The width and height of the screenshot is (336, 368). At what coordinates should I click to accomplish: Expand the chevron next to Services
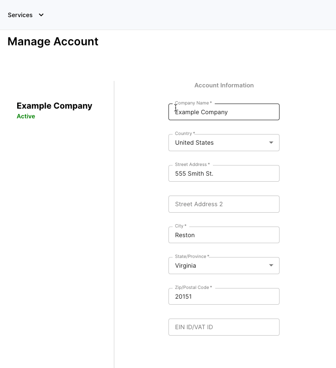coord(41,15)
